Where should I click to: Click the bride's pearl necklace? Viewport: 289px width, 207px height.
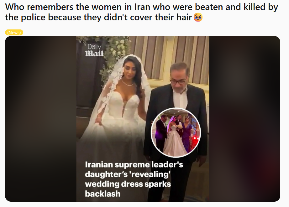pyautogui.click(x=128, y=83)
